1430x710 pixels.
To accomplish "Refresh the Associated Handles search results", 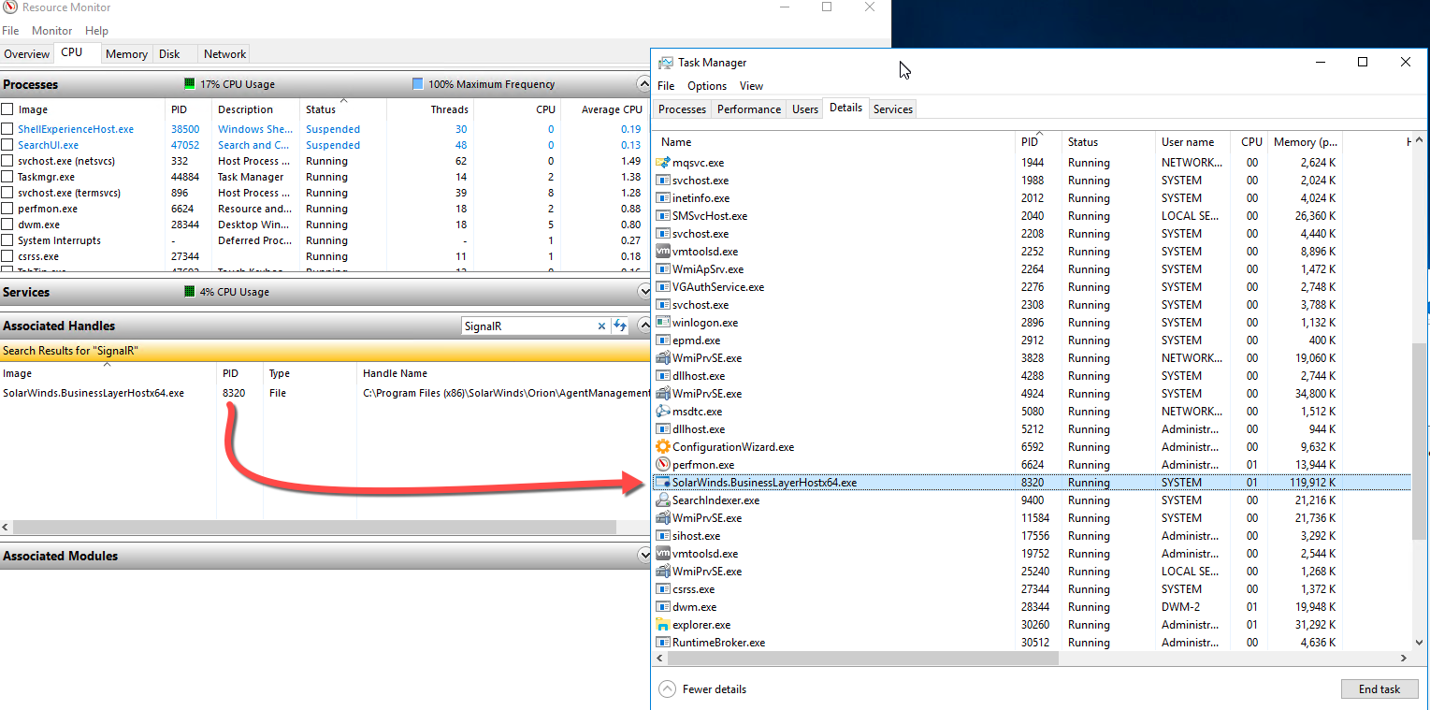I will pos(619,326).
